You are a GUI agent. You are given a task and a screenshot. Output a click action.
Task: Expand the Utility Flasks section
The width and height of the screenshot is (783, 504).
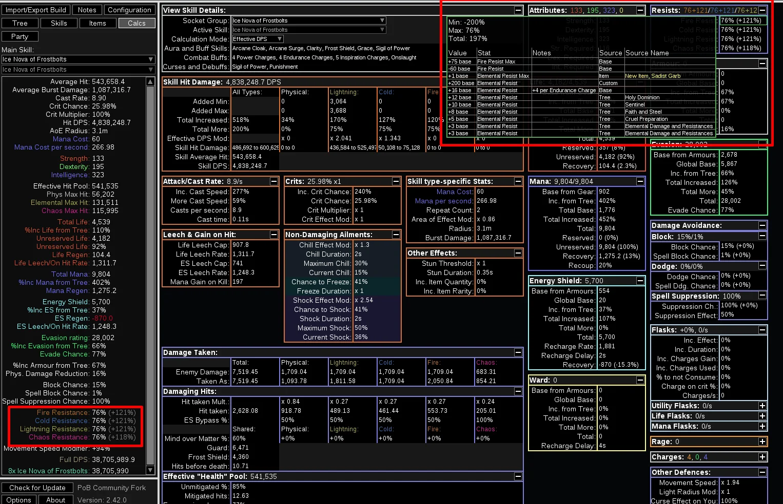pyautogui.click(x=762, y=406)
